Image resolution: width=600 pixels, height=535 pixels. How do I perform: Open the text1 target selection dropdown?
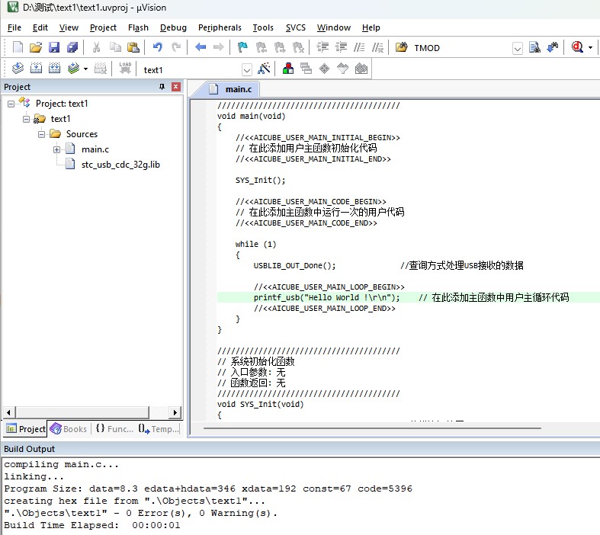[x=247, y=70]
